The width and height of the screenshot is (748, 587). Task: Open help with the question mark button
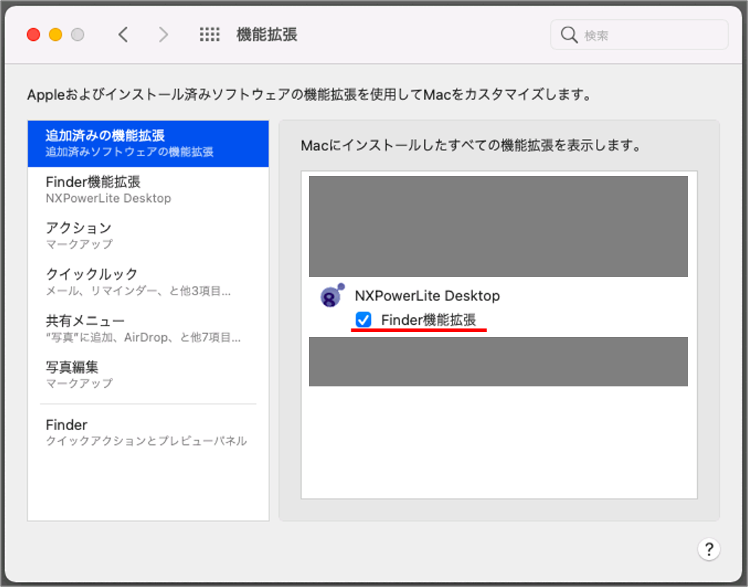tap(708, 550)
